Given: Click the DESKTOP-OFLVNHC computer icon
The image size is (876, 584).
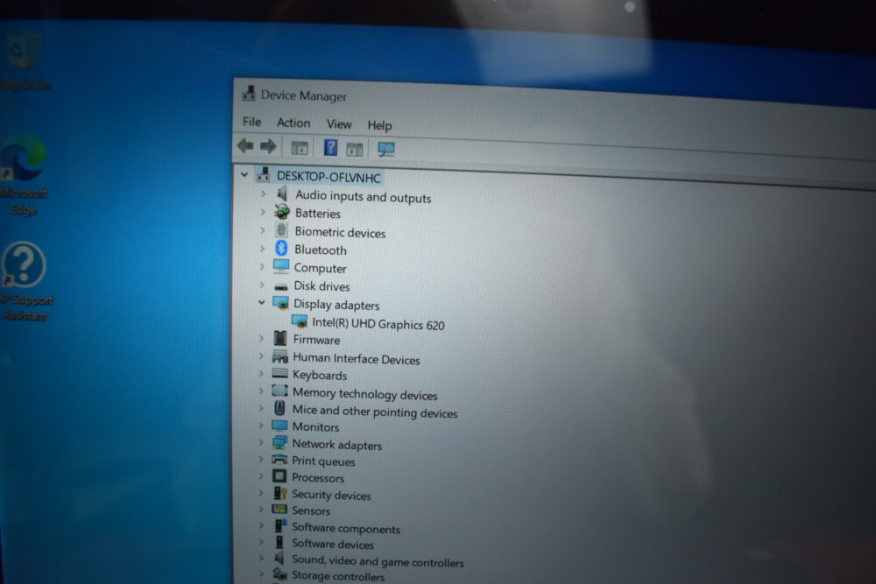Looking at the screenshot, I should (x=263, y=174).
